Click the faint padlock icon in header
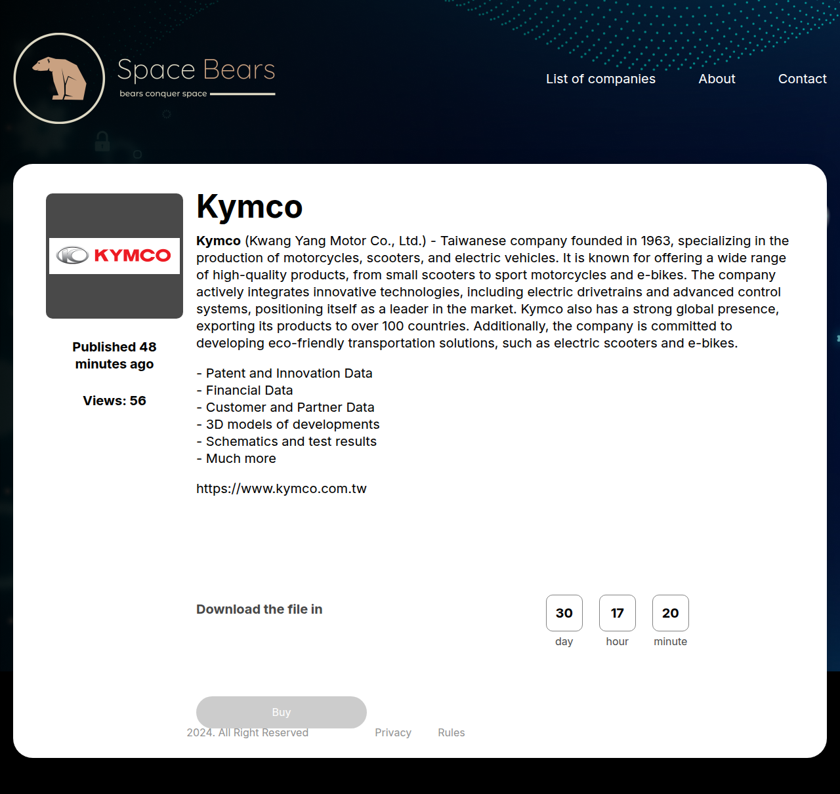 tap(102, 141)
